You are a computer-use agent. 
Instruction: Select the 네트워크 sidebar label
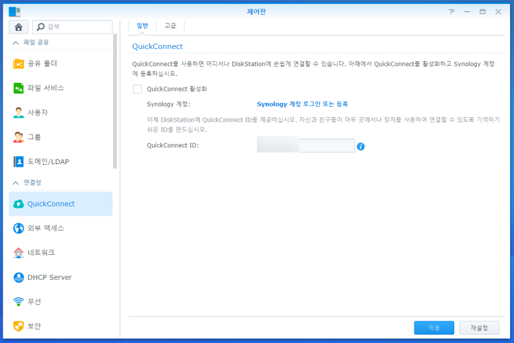point(41,253)
